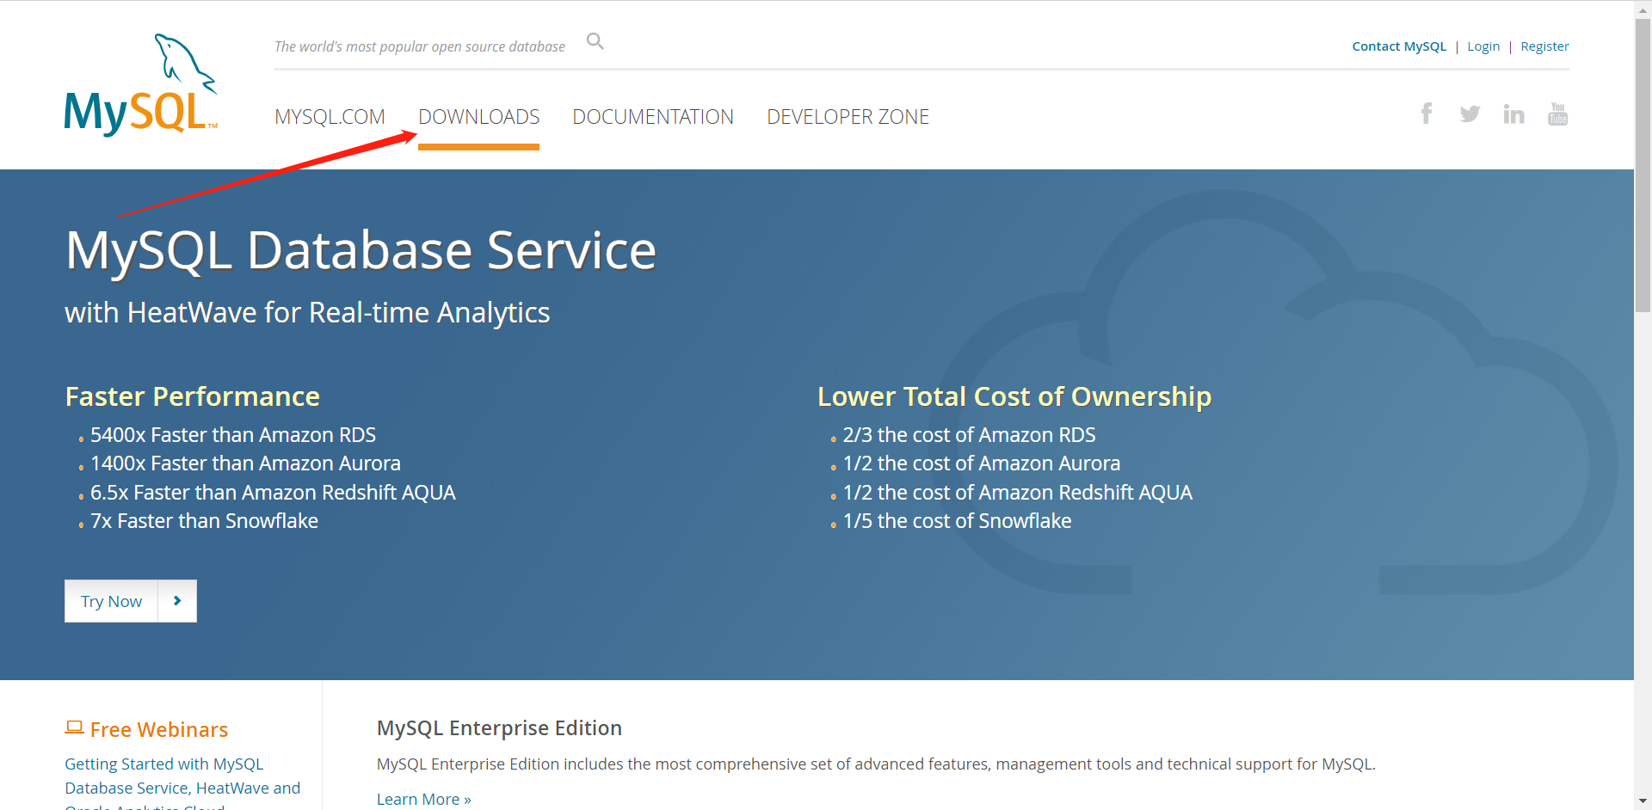Open the LinkedIn icon
1652x810 pixels.
(x=1513, y=114)
